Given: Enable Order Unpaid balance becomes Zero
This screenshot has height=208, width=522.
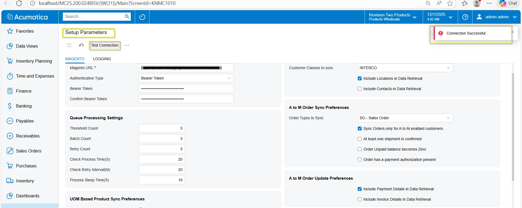Looking at the screenshot, I should click(360, 149).
